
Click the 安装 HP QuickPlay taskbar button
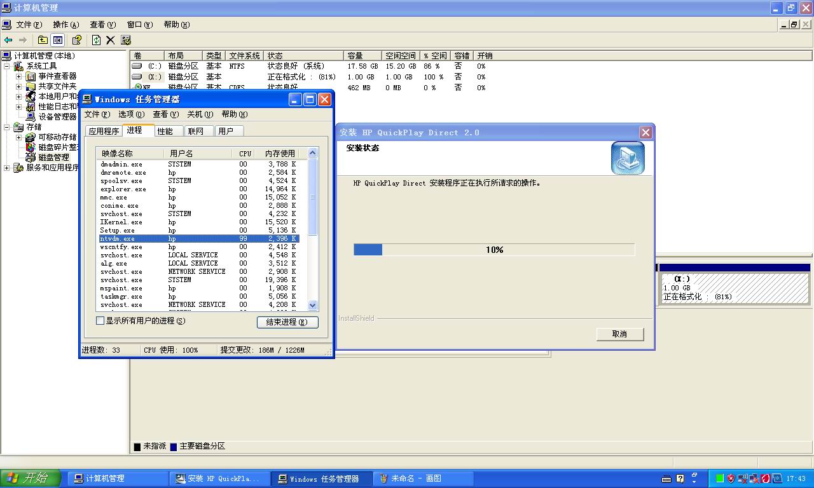219,478
